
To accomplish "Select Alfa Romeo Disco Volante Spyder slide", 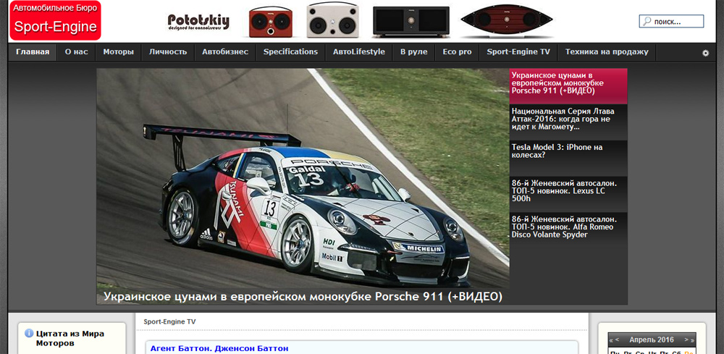I will (568, 230).
